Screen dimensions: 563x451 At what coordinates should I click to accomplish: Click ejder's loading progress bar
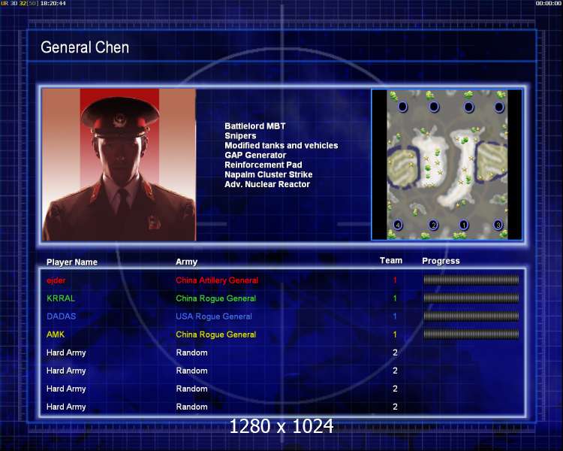(x=471, y=280)
